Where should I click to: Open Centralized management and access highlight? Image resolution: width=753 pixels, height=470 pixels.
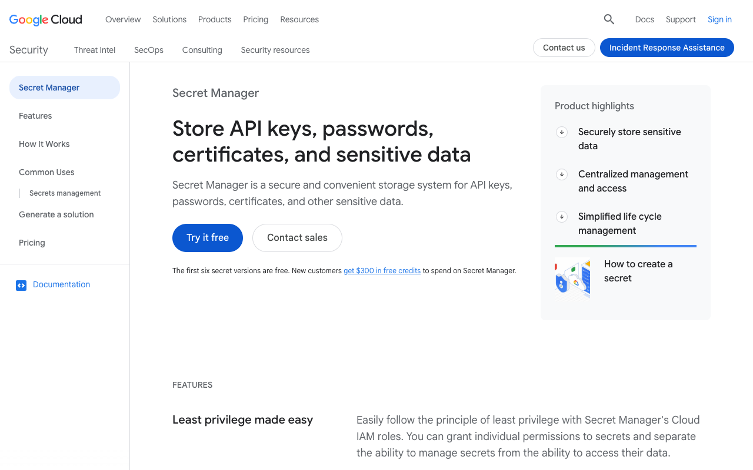pos(633,182)
